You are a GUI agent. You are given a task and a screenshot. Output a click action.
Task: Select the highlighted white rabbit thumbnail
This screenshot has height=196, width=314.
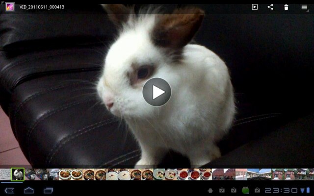[x=18, y=174]
